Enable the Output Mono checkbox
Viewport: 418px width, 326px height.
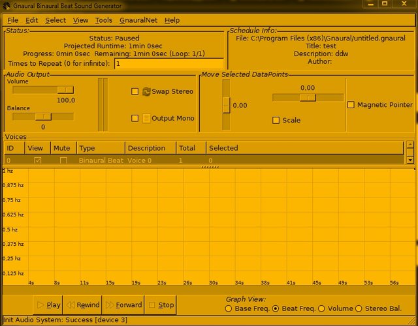point(135,118)
